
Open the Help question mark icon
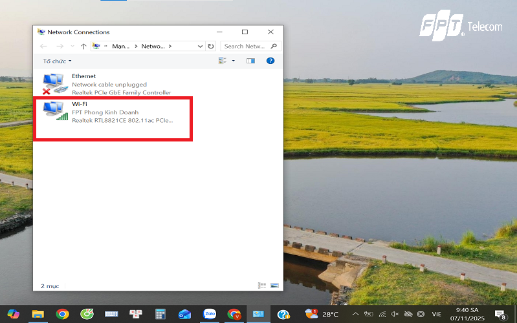[x=270, y=61]
